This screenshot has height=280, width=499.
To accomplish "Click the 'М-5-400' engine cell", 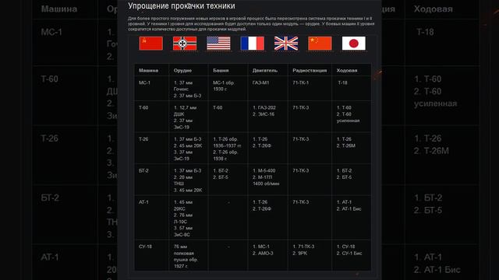I will (264, 170).
